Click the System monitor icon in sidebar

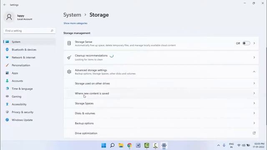click(7, 42)
